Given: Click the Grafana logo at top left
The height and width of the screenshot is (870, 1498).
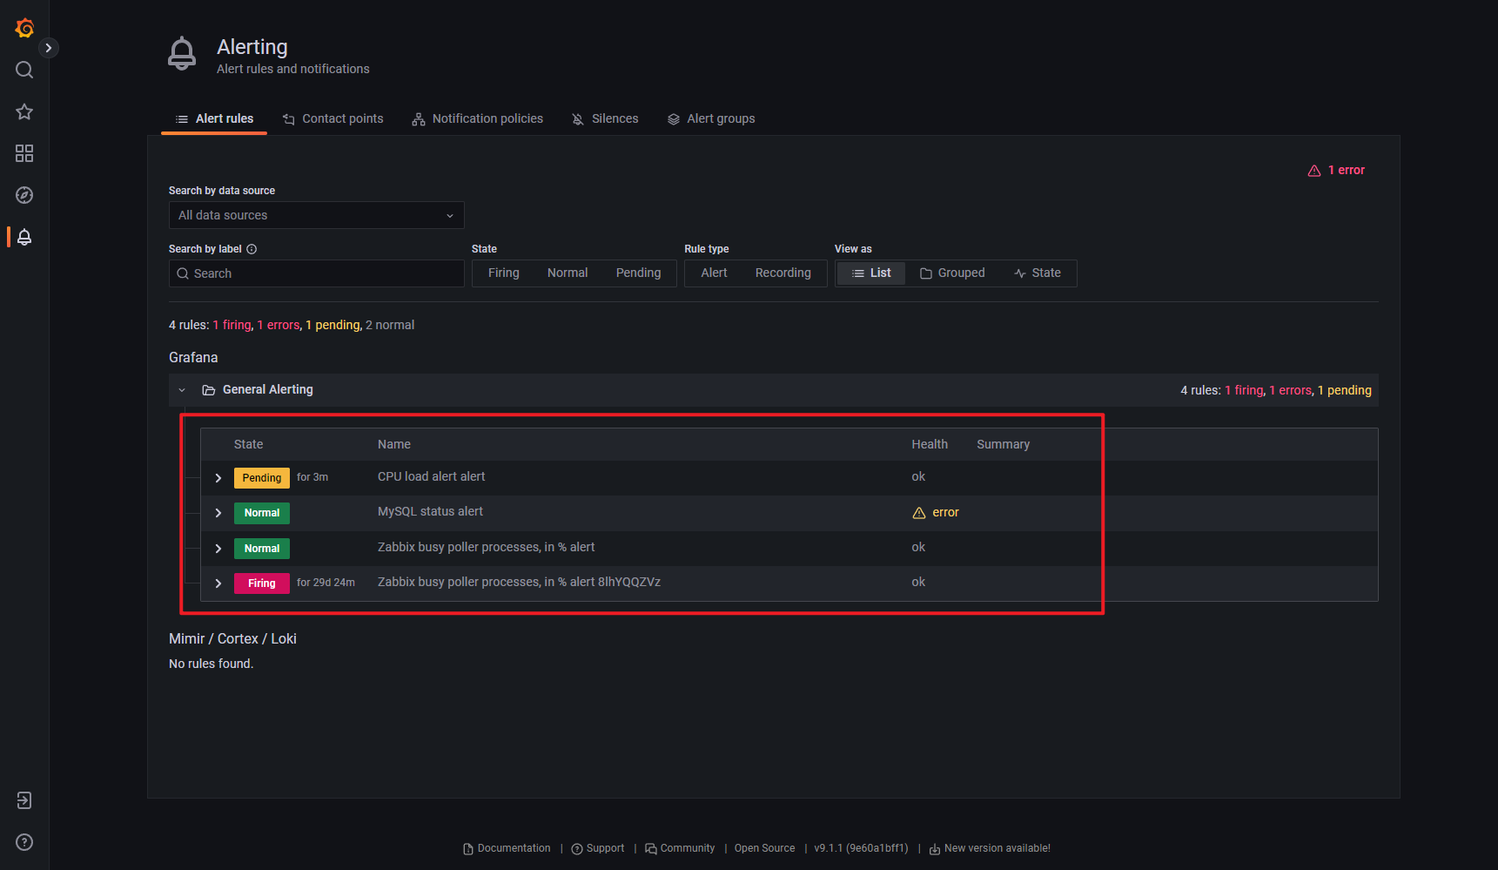Looking at the screenshot, I should (24, 28).
